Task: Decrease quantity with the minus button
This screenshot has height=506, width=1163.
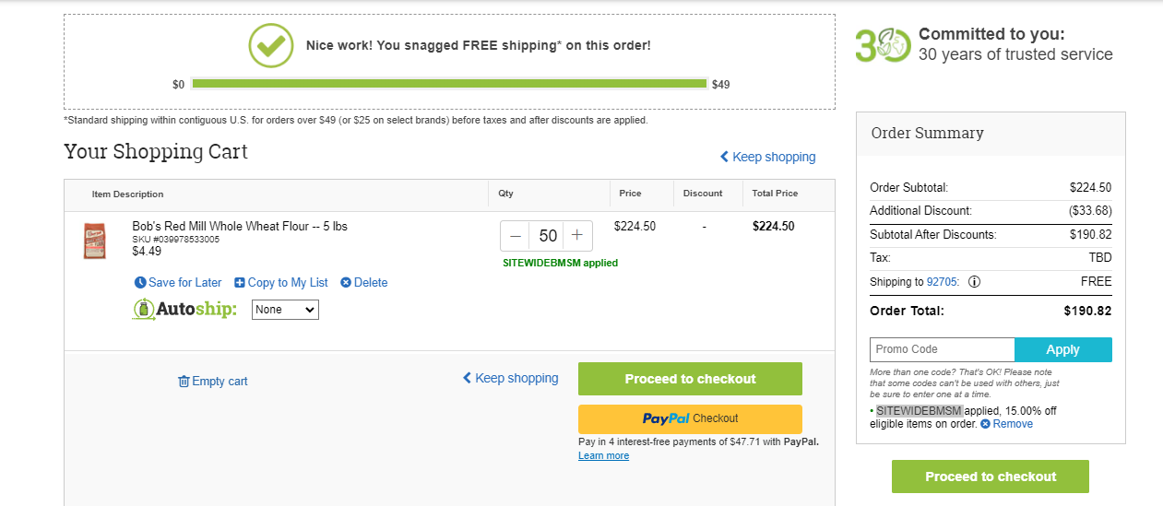Action: coord(516,236)
